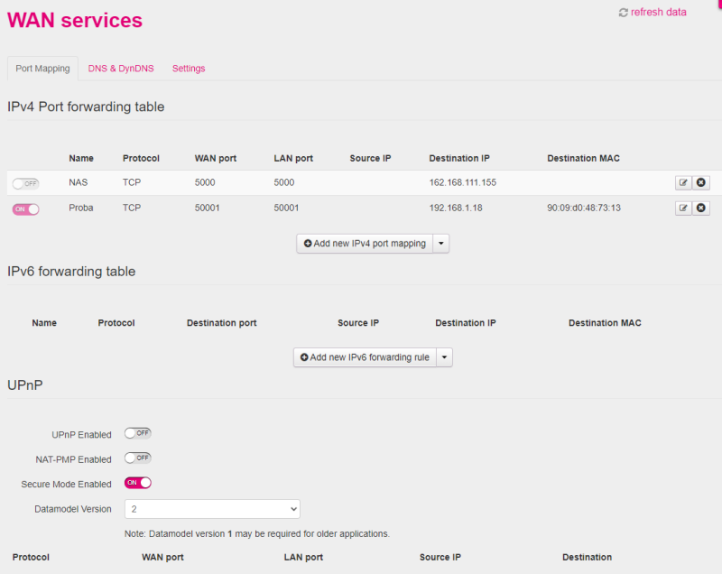This screenshot has height=574, width=722.
Task: Expand the IPv6 forwarding rule dropdown arrow
Action: click(x=444, y=357)
